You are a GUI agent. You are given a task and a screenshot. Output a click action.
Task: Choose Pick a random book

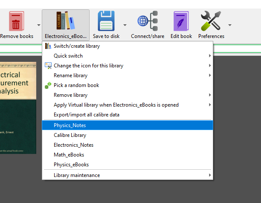point(128,85)
